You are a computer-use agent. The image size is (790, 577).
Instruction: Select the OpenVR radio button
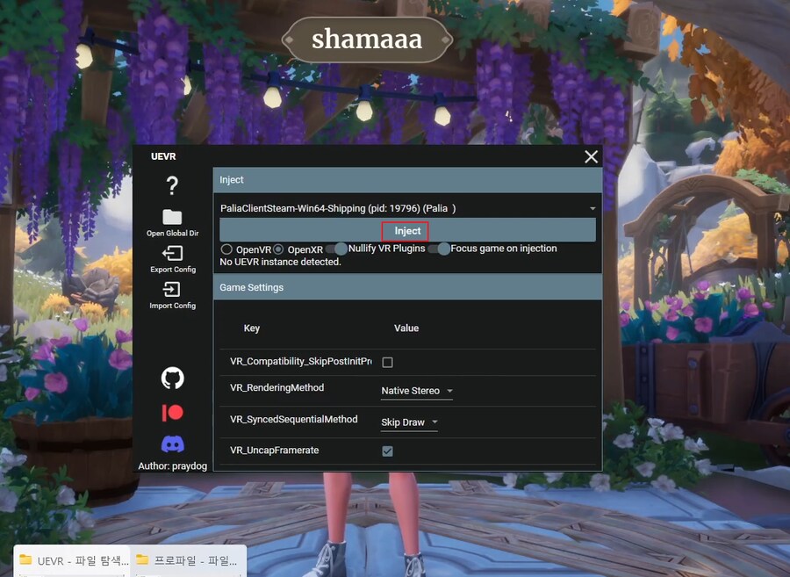pyautogui.click(x=225, y=249)
